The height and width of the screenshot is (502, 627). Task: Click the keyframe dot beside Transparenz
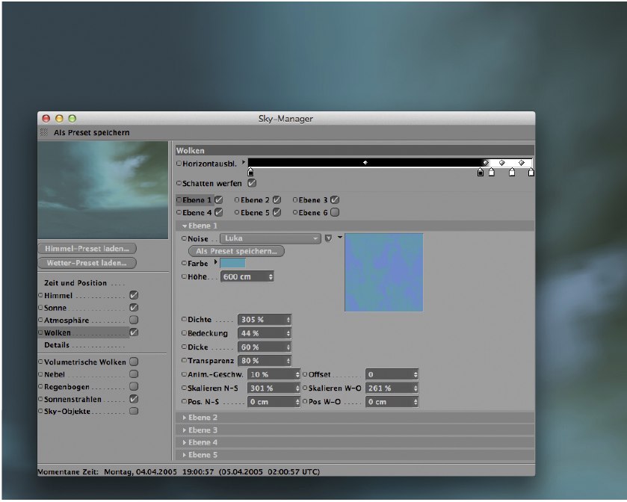[185, 361]
